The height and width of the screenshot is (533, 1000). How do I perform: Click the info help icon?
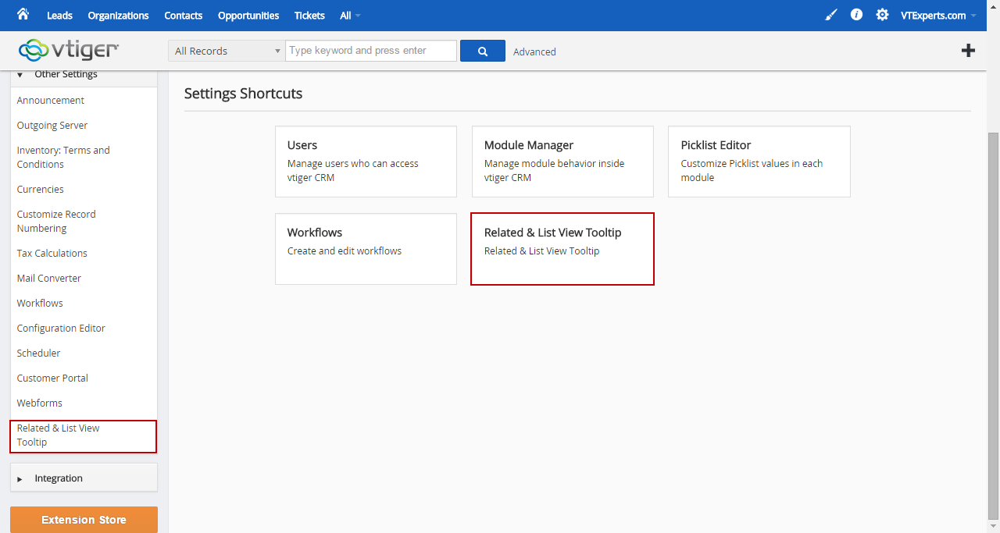pos(856,15)
